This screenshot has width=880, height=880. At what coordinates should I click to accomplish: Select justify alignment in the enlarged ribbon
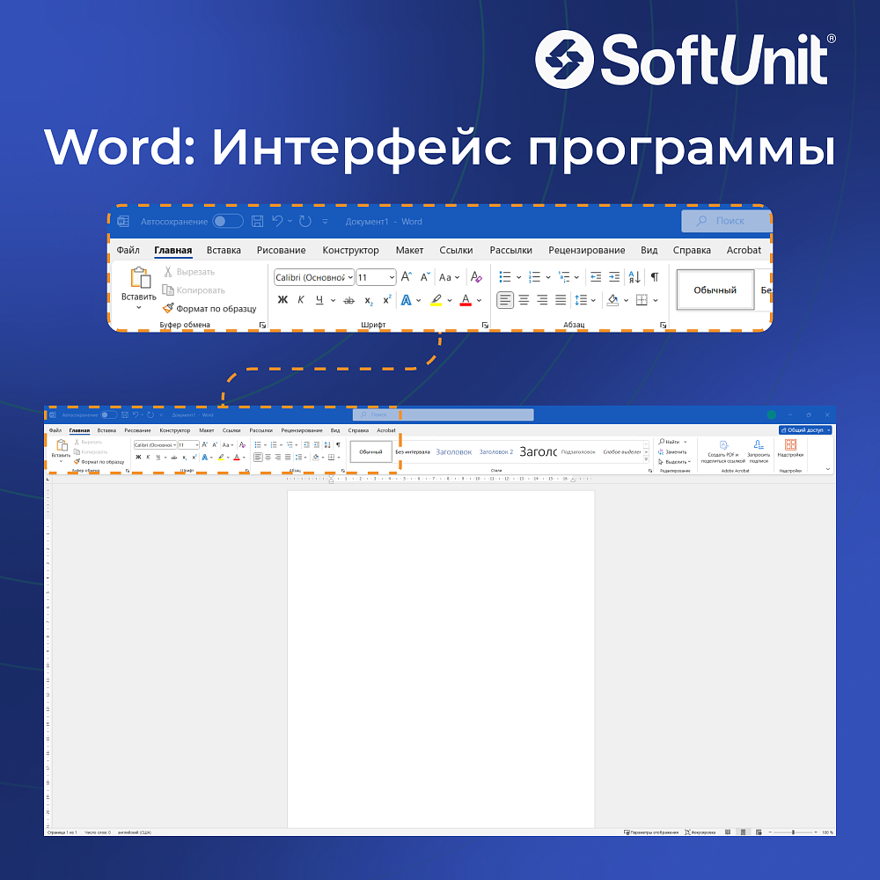click(561, 300)
